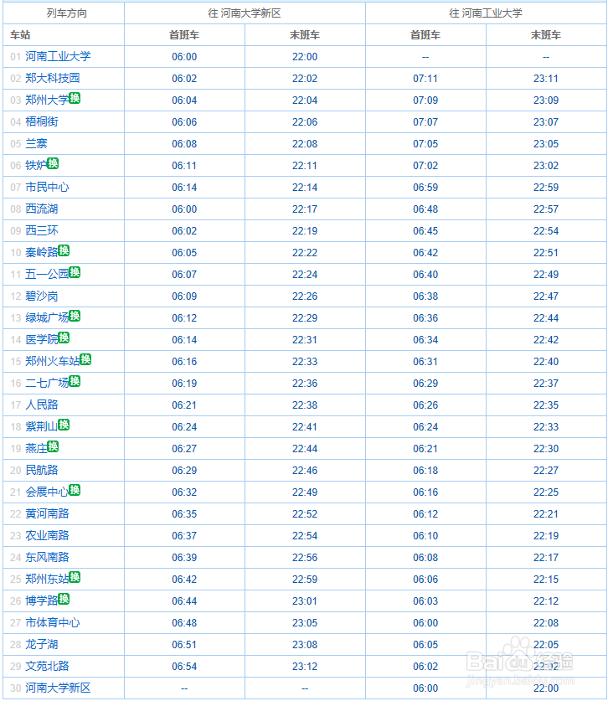Select time 23:07 in 梧桐街 row
Screen dimensions: 608x701
pyautogui.click(x=546, y=122)
